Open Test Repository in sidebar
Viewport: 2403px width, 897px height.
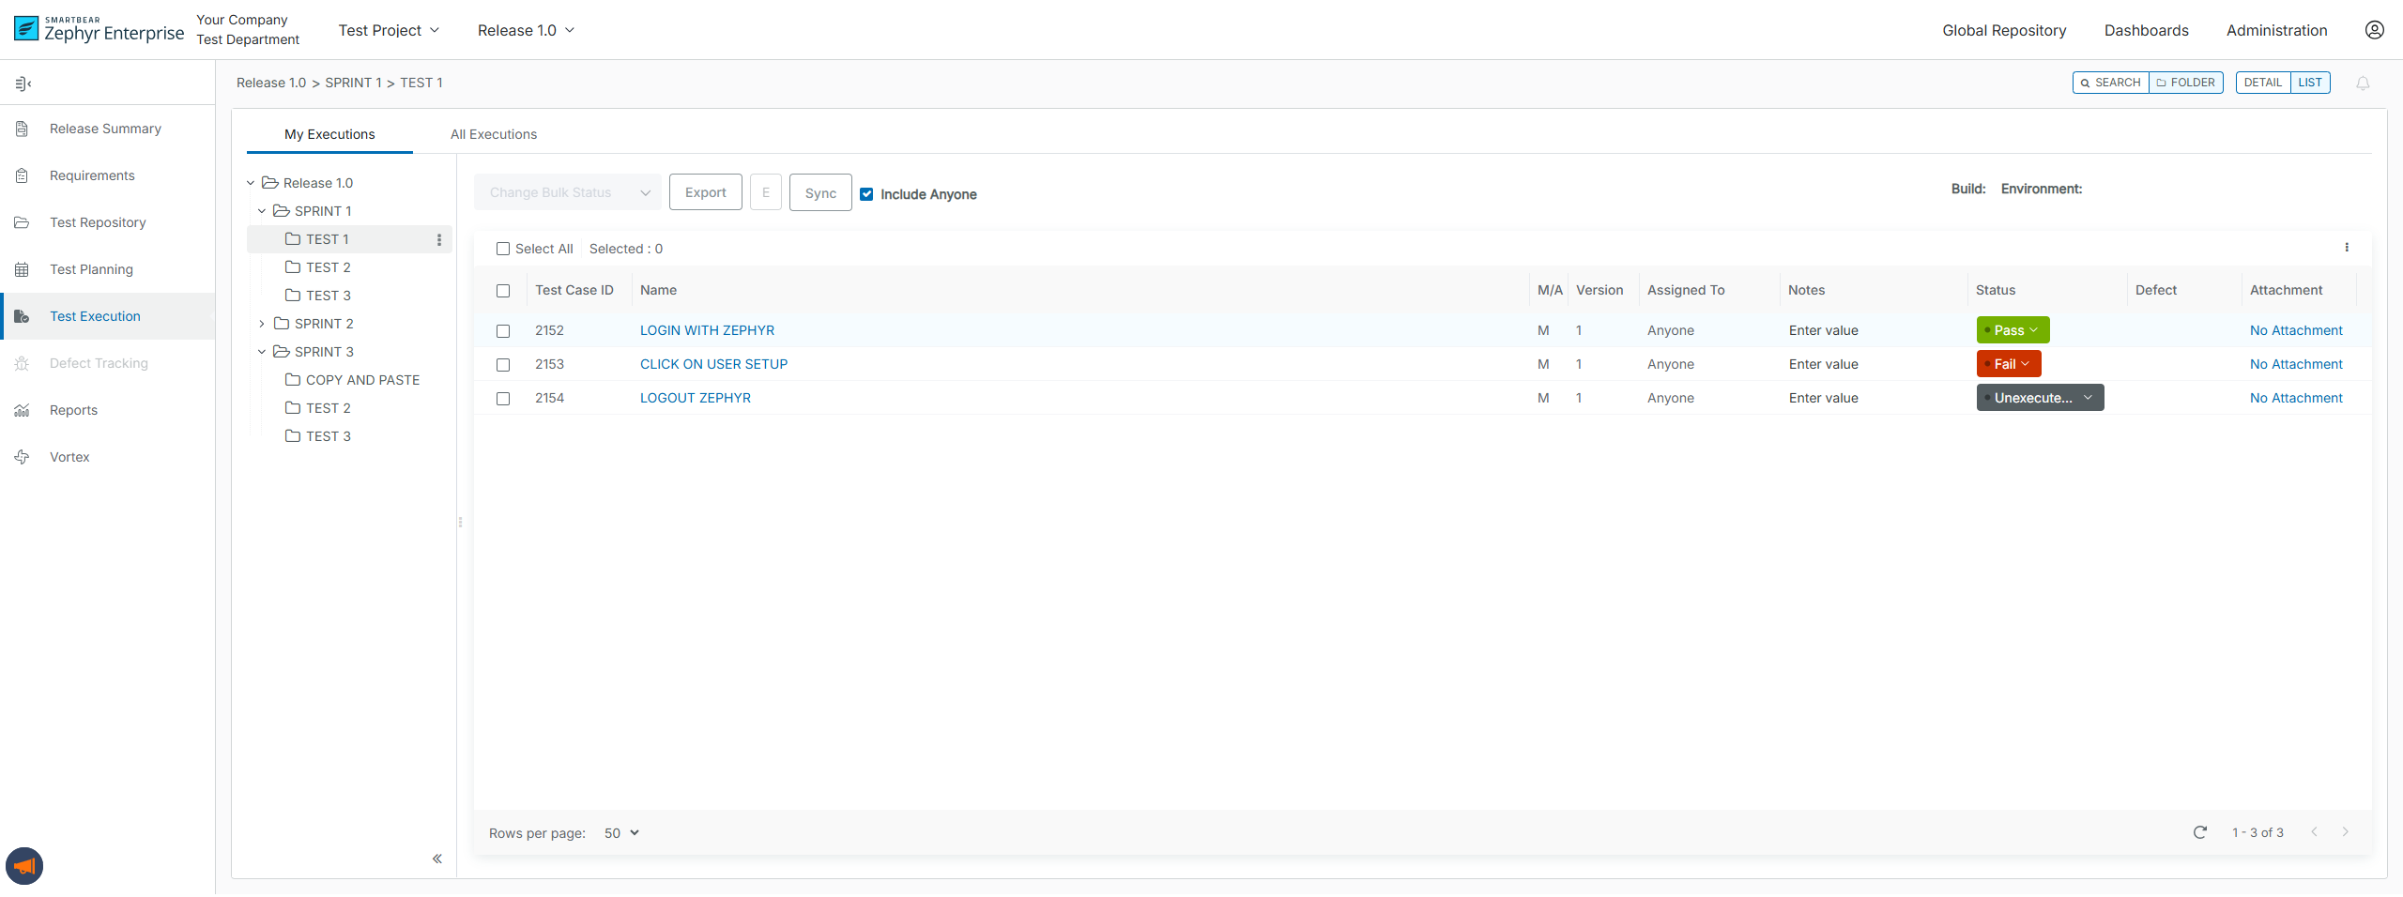click(98, 222)
